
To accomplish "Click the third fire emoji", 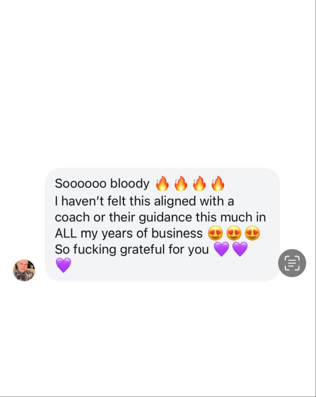I will tap(199, 183).
